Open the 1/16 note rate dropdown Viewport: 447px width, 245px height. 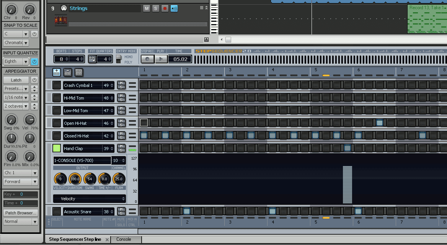[x=16, y=98]
